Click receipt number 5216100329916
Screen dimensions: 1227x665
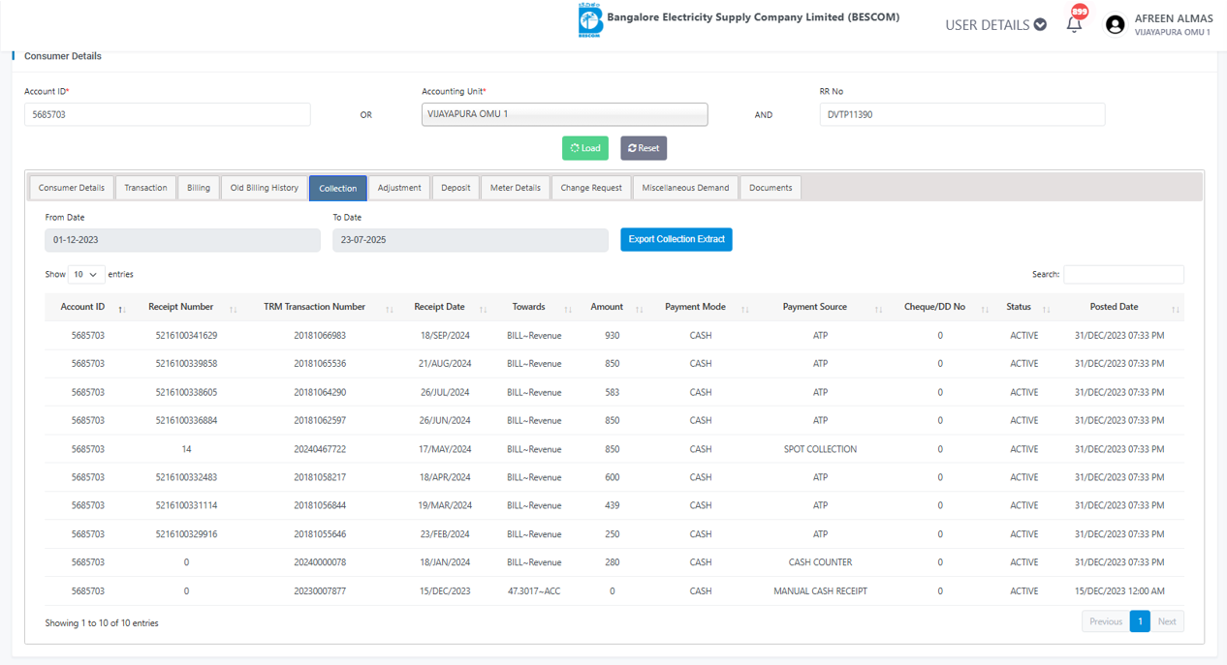coord(186,534)
